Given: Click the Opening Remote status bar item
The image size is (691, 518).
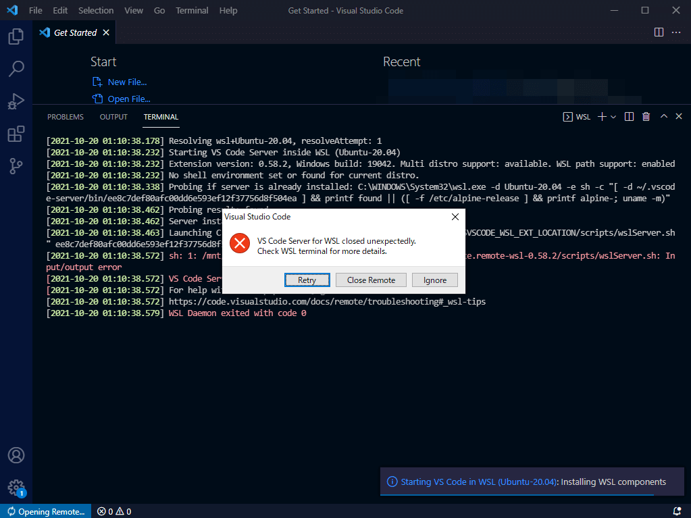Looking at the screenshot, I should [45, 511].
